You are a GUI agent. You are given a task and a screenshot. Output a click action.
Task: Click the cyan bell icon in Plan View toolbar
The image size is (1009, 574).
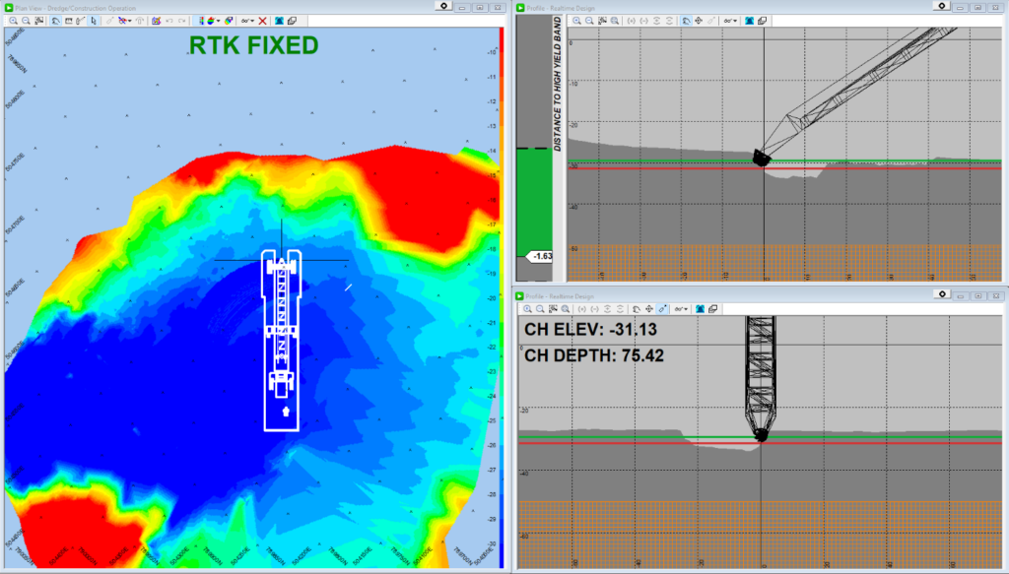click(279, 21)
